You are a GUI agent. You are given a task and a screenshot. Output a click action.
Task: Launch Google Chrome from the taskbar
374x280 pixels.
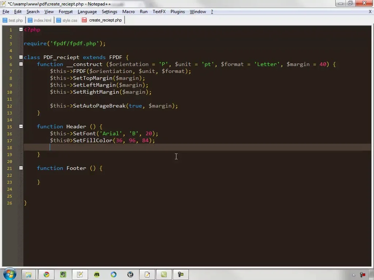pyautogui.click(x=46, y=275)
